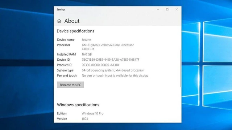Select the AMD Ryzen 5 2600 processor text
The image size is (232, 130).
(108, 45)
